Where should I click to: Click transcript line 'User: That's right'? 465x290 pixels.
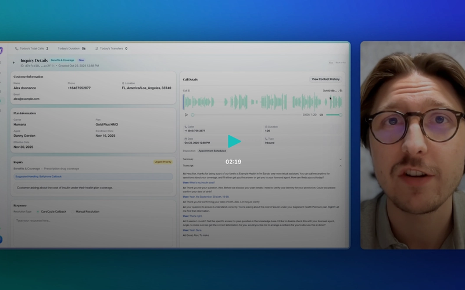pyautogui.click(x=192, y=216)
